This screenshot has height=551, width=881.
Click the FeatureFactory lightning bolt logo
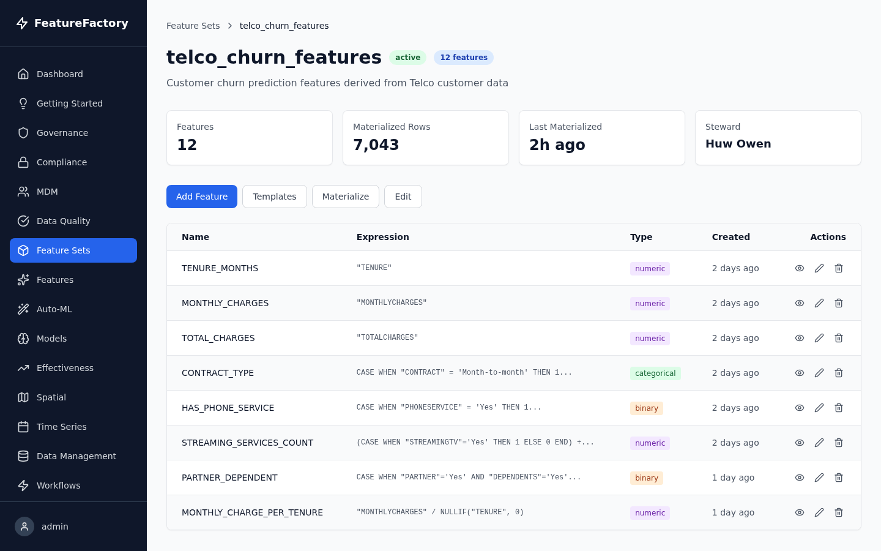22,23
